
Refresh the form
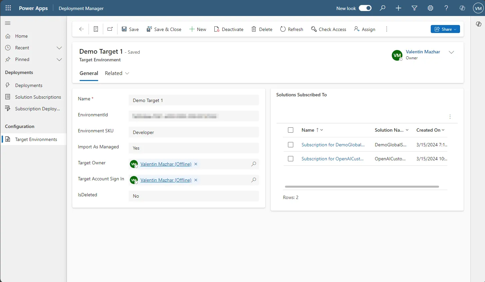coord(292,29)
